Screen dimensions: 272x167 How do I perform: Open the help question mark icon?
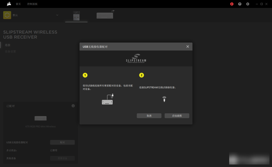click(x=240, y=4)
